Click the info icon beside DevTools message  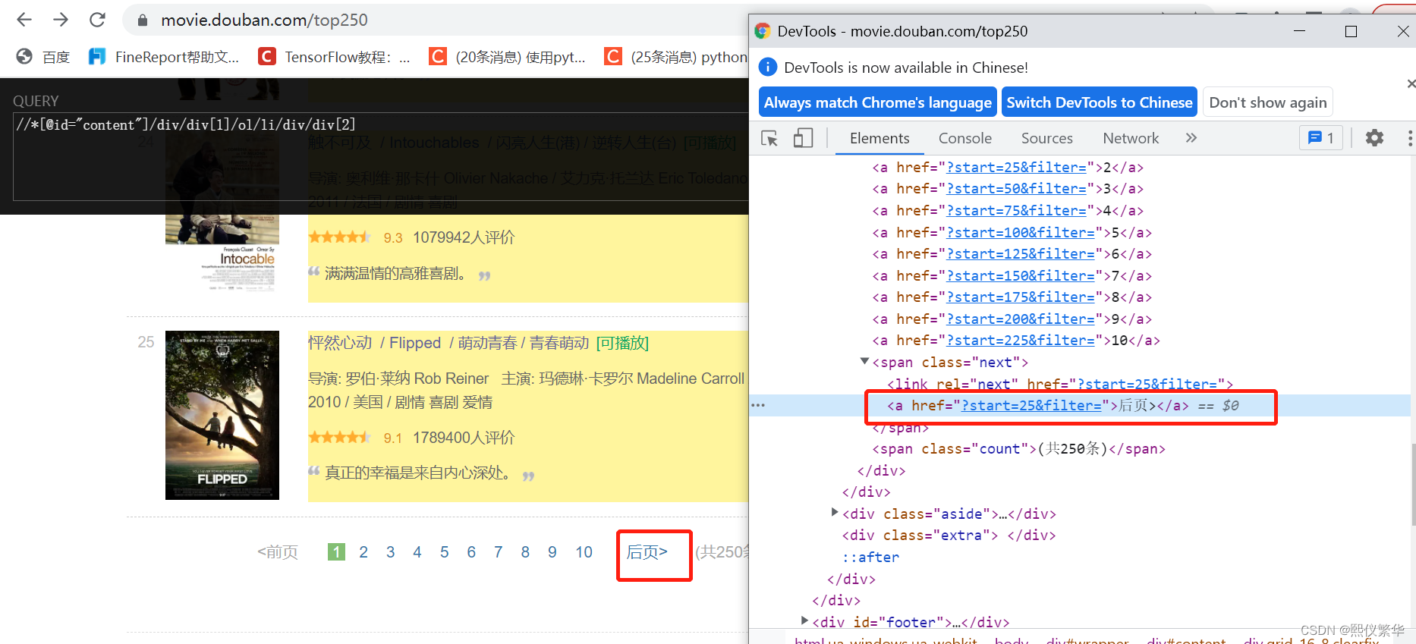768,68
